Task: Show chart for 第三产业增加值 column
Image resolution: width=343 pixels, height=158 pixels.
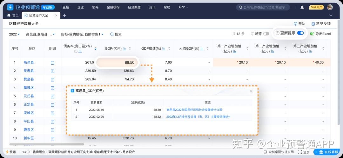Action: click(310, 51)
